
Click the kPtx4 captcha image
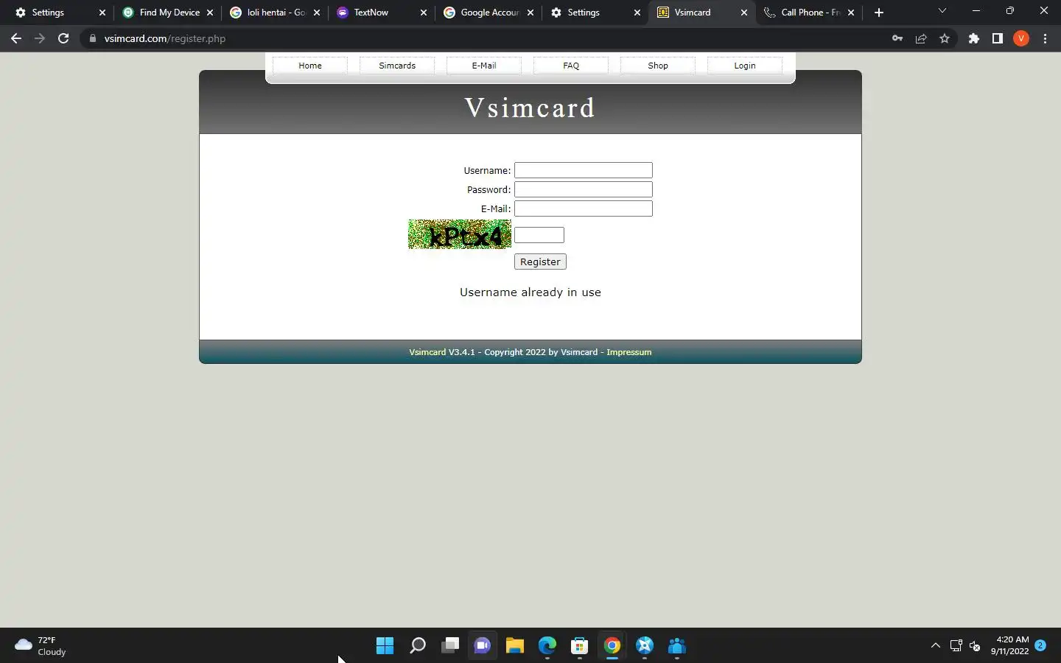[x=460, y=234]
